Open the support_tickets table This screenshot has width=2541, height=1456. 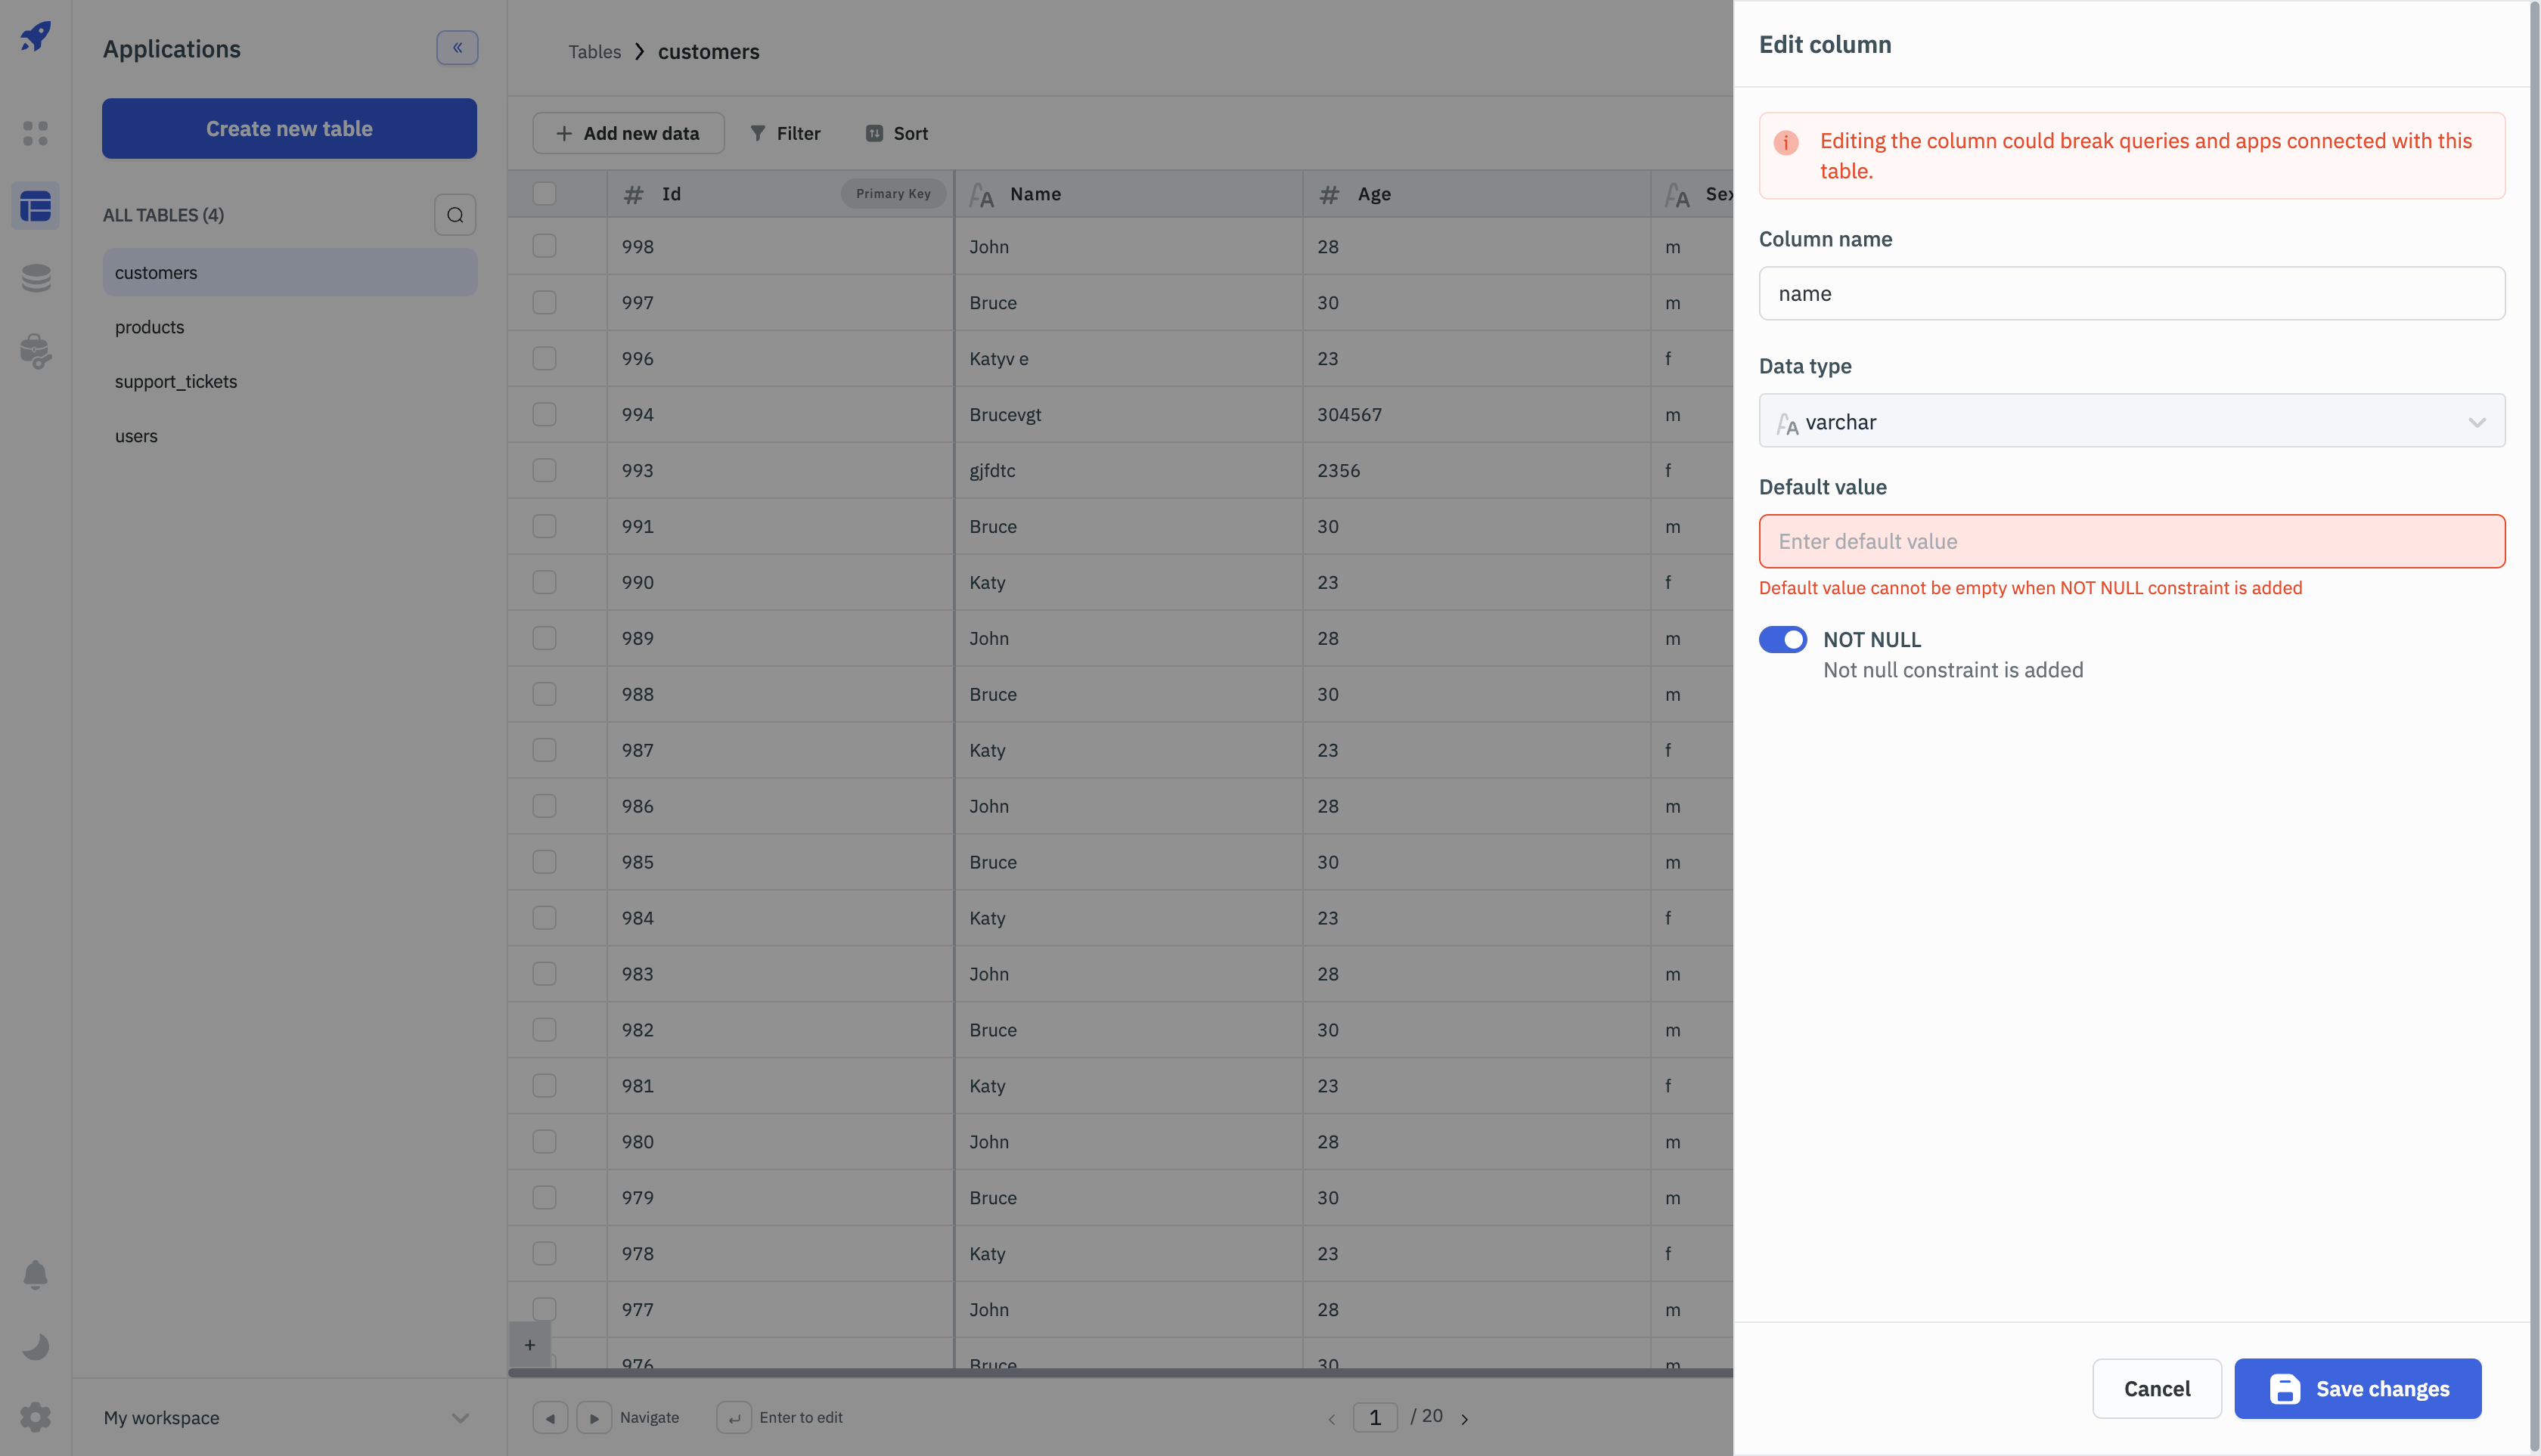(176, 381)
